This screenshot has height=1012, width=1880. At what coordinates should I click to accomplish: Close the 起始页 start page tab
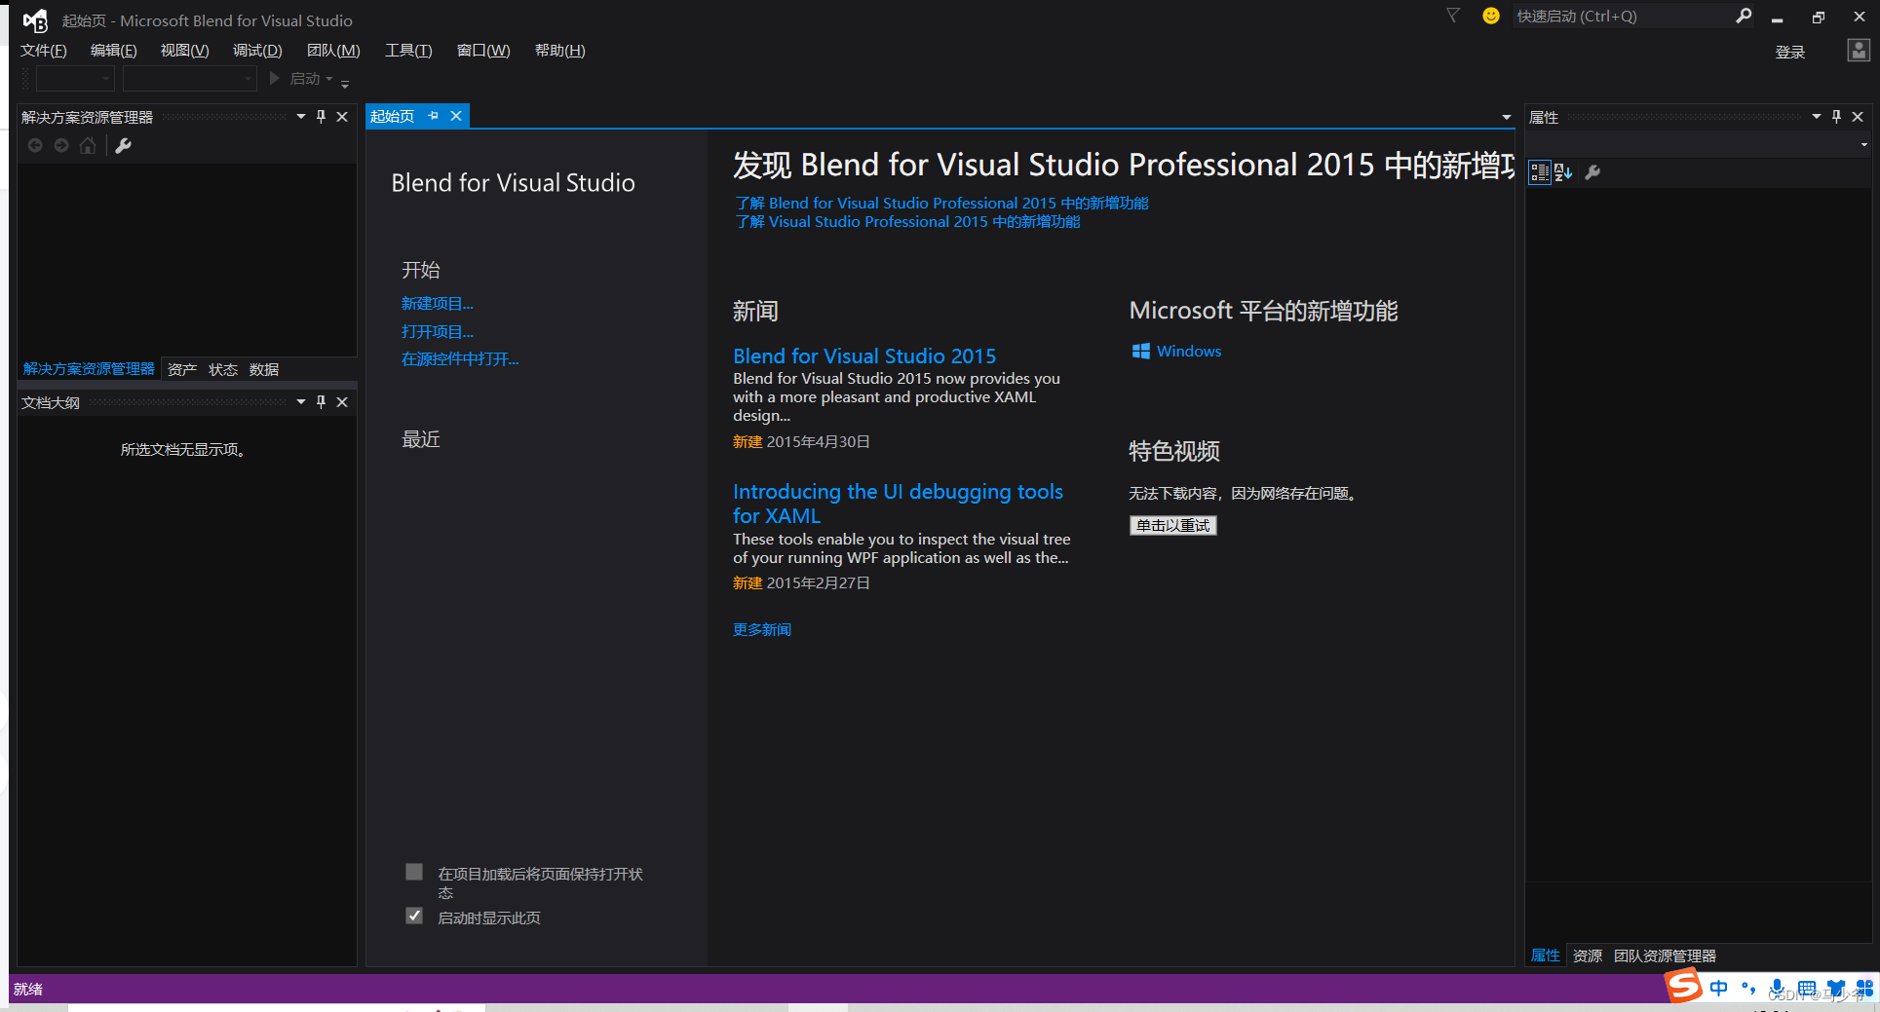point(455,116)
